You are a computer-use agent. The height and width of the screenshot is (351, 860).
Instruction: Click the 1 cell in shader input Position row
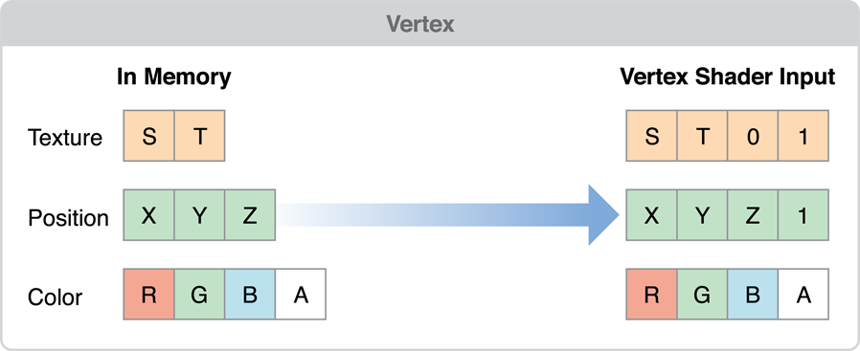[x=803, y=215]
